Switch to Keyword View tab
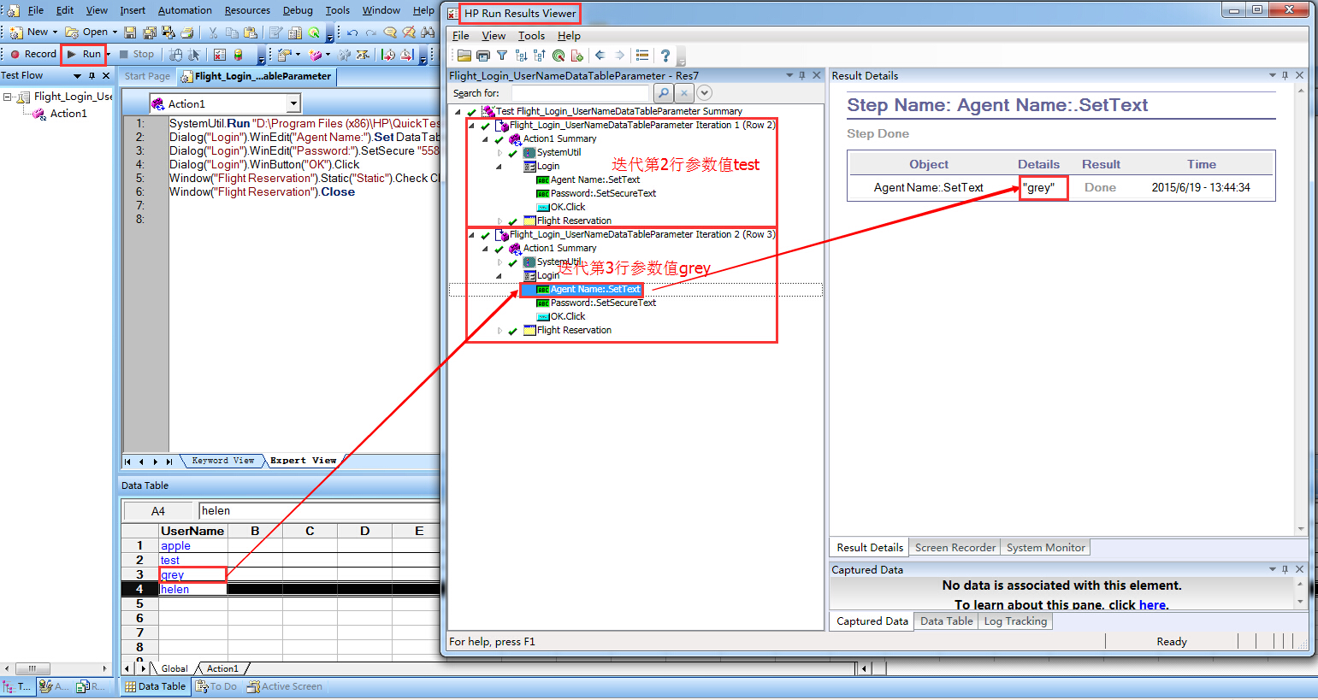 tap(222, 461)
